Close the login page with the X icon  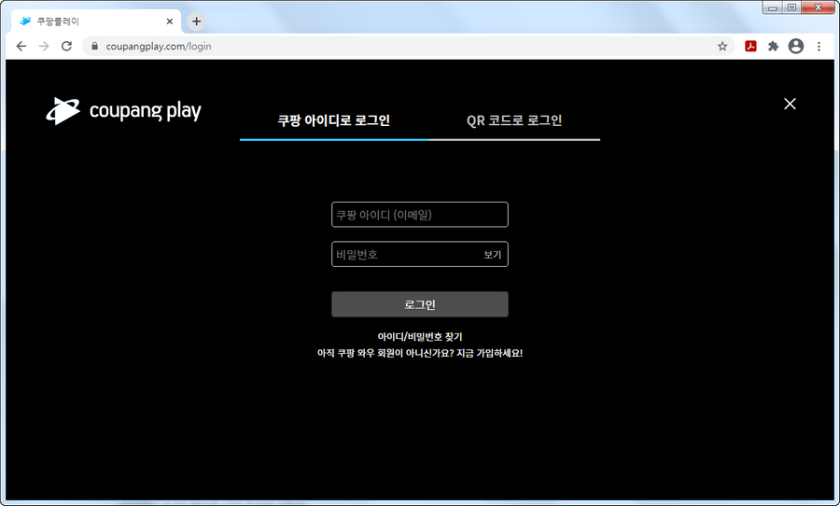[x=790, y=104]
